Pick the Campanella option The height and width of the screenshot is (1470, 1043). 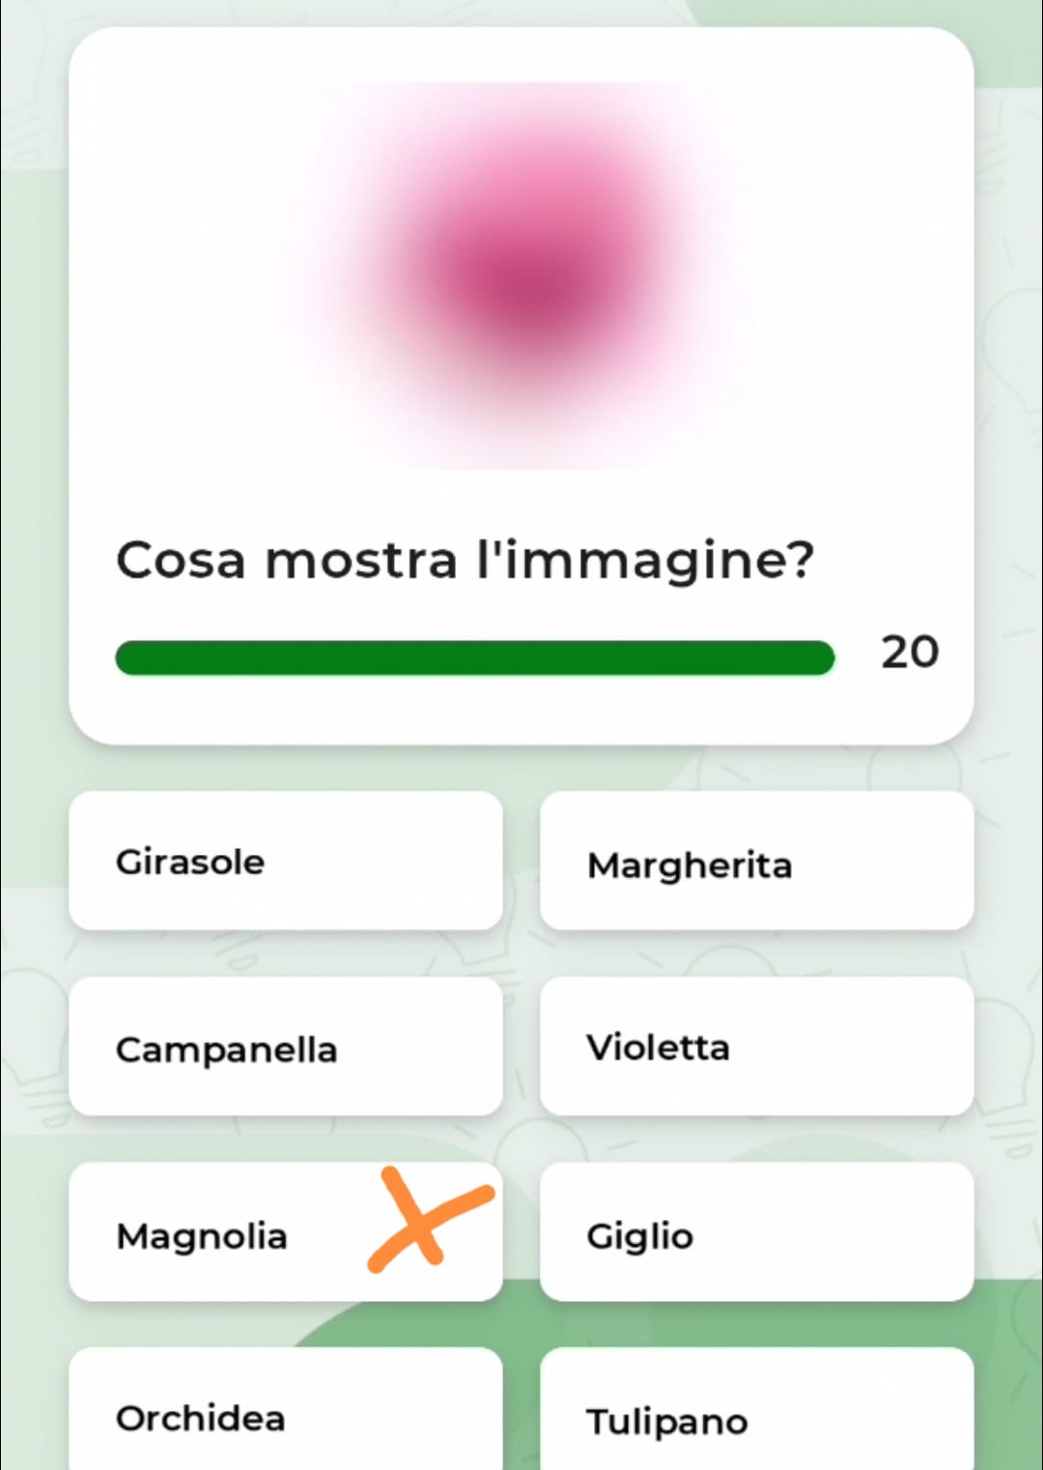(286, 1046)
